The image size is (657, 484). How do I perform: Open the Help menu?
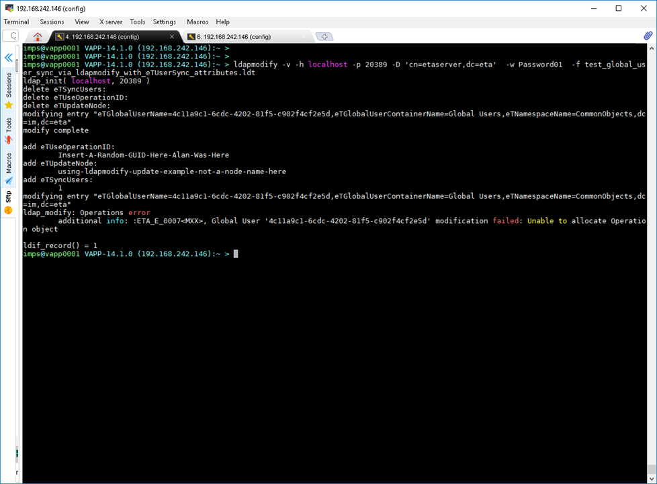pos(222,22)
